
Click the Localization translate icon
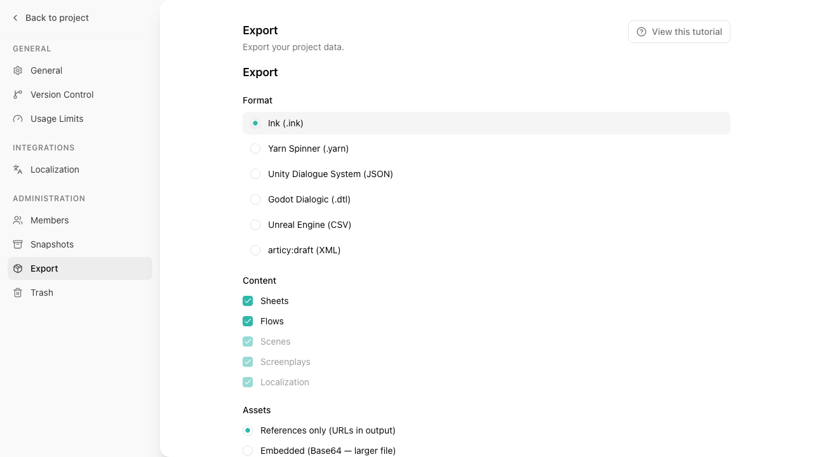(18, 169)
